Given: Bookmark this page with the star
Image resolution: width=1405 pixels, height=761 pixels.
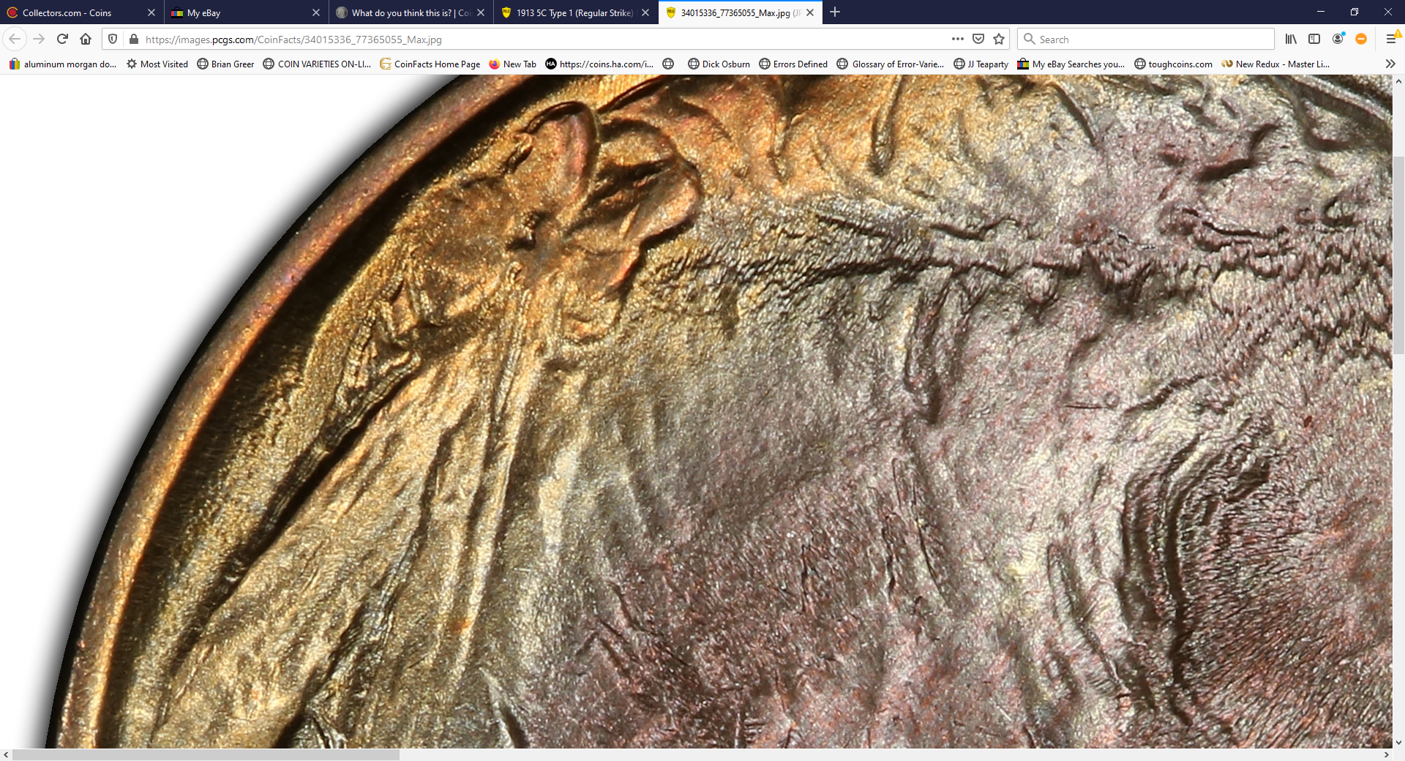Looking at the screenshot, I should coord(999,39).
